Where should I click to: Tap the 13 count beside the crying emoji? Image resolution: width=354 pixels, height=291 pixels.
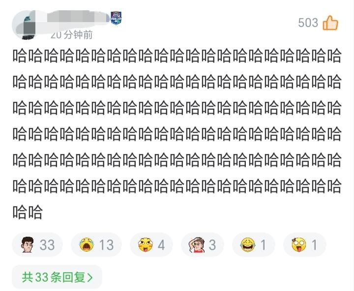(x=106, y=245)
